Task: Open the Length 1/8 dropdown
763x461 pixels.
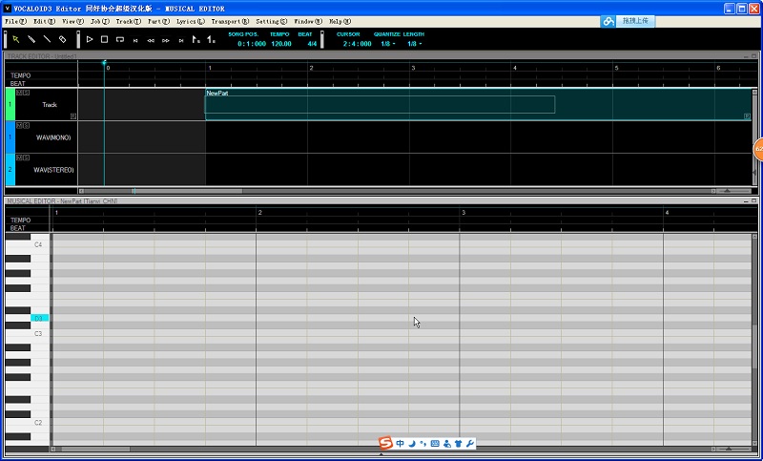Action: click(x=415, y=44)
